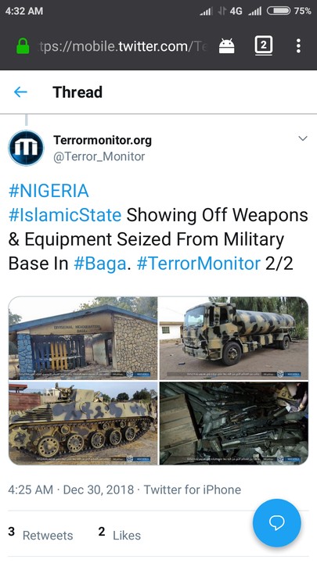317x563 pixels.
Task: Tap the blue floating reply bubble button
Action: pyautogui.click(x=277, y=523)
